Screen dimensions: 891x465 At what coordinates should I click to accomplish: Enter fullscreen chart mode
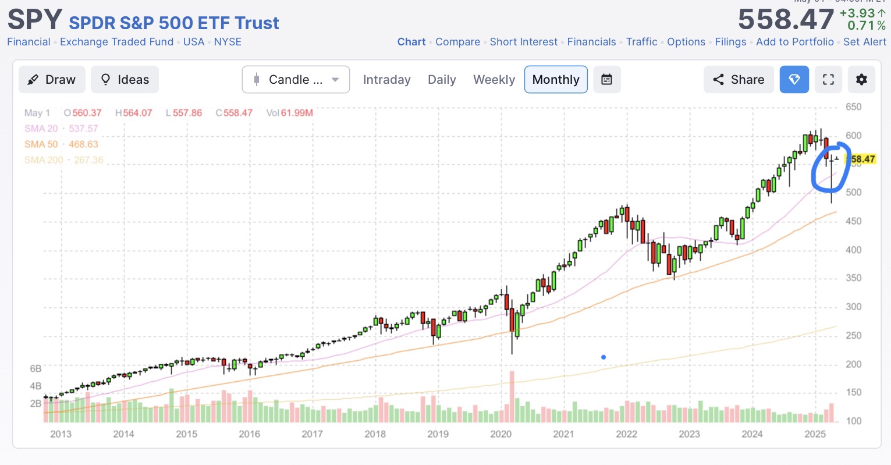pos(828,80)
